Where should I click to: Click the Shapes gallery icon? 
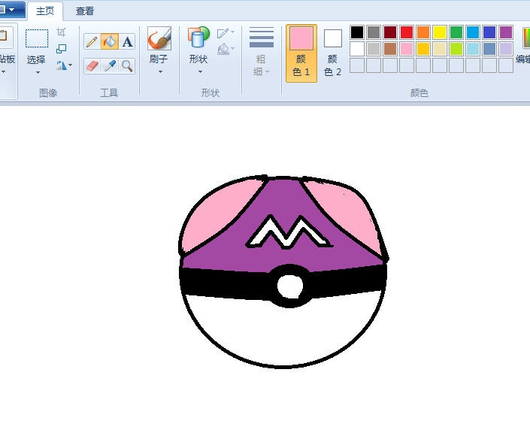pos(198,37)
